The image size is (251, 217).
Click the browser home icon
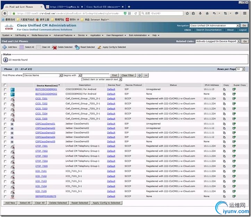207,13
